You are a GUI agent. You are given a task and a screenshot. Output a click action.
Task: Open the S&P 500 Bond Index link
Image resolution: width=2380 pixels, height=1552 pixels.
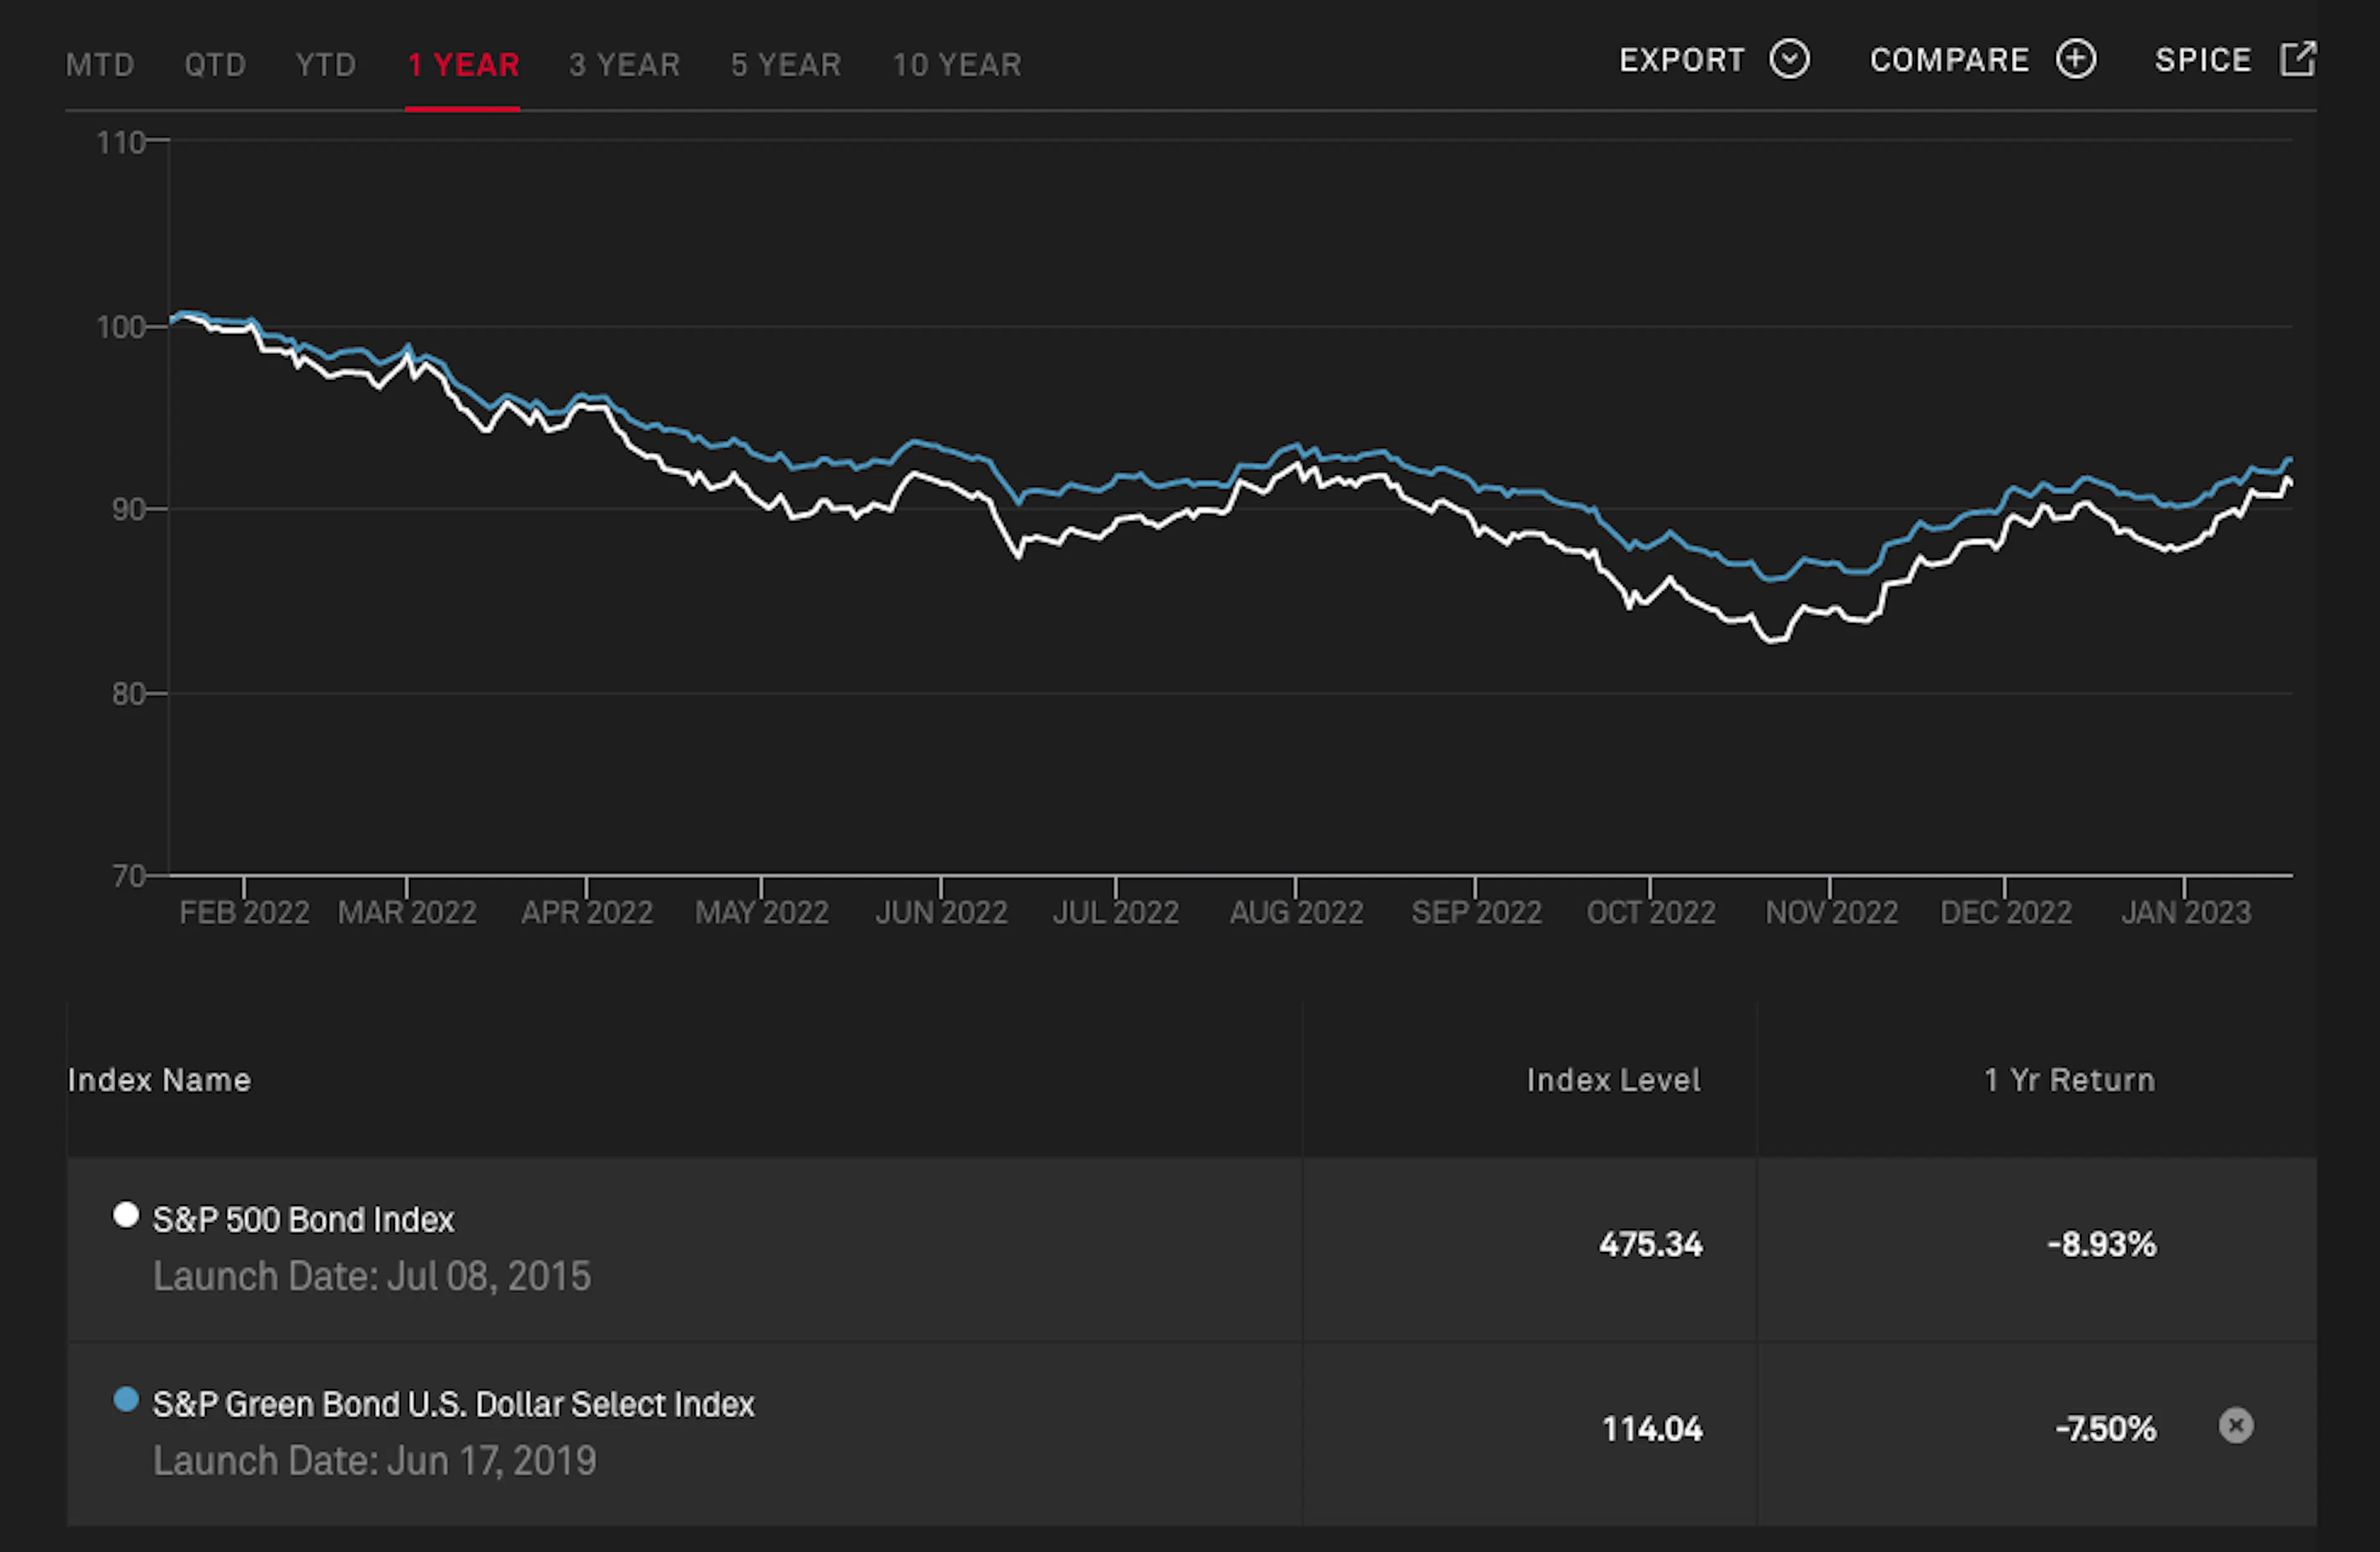[303, 1220]
